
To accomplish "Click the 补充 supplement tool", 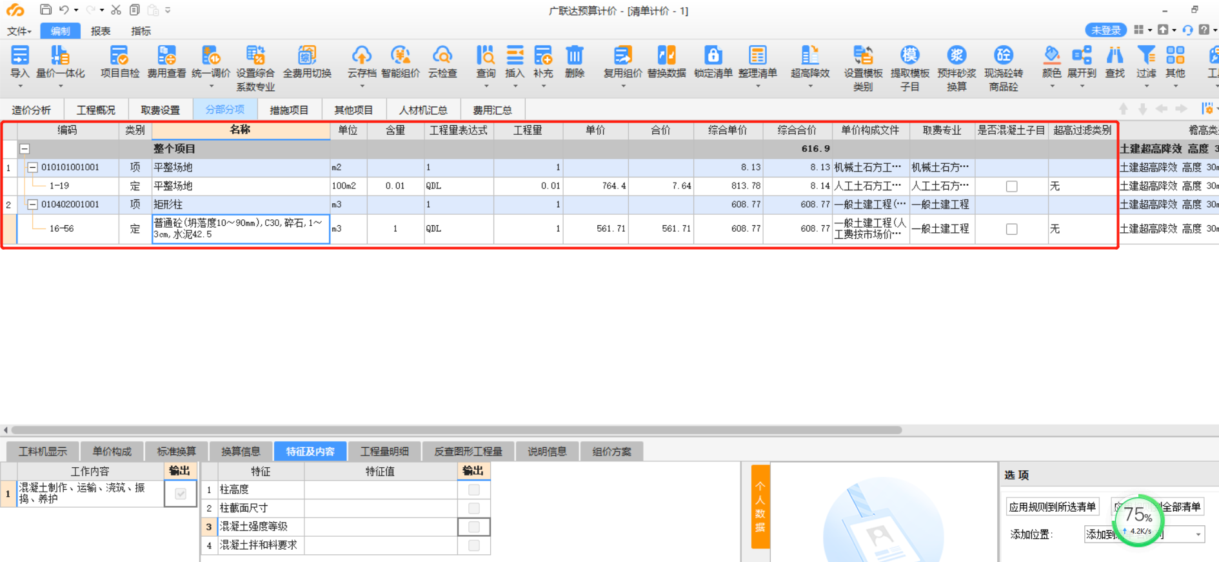I will [x=543, y=63].
